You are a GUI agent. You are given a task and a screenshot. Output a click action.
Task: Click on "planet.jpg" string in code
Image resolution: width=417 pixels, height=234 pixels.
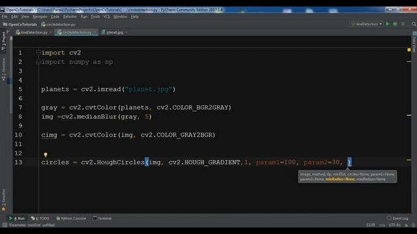[149, 90]
